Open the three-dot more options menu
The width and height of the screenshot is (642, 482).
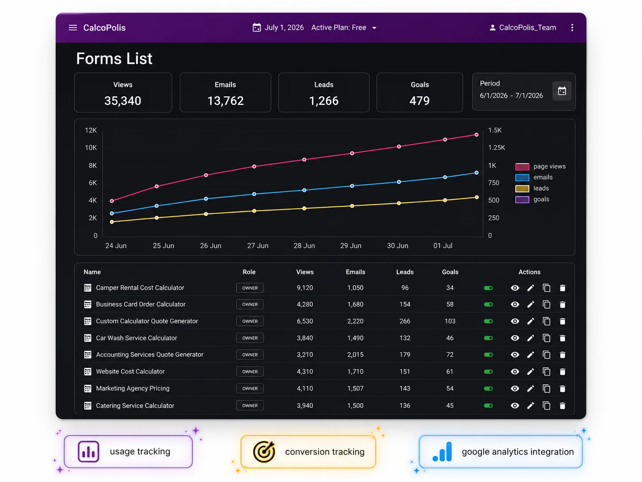[x=572, y=28]
